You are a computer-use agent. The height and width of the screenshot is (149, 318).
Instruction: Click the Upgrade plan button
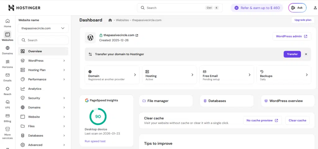(303, 20)
